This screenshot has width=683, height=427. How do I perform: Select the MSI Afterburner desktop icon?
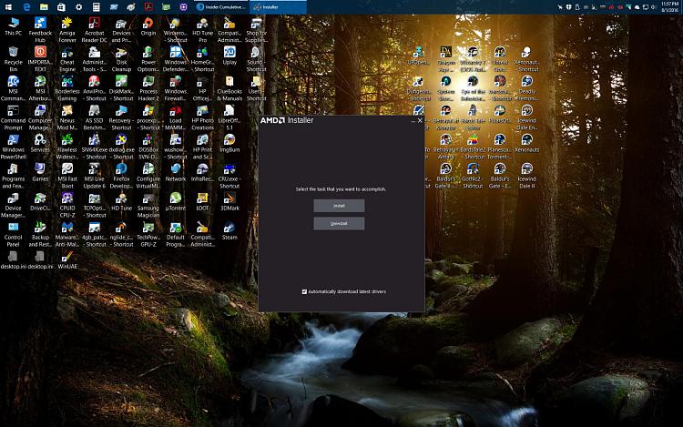point(40,88)
